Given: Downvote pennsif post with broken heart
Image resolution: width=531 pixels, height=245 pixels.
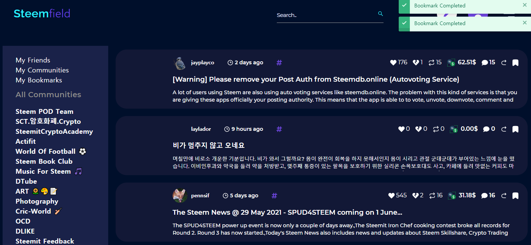Looking at the screenshot, I should pyautogui.click(x=416, y=195).
